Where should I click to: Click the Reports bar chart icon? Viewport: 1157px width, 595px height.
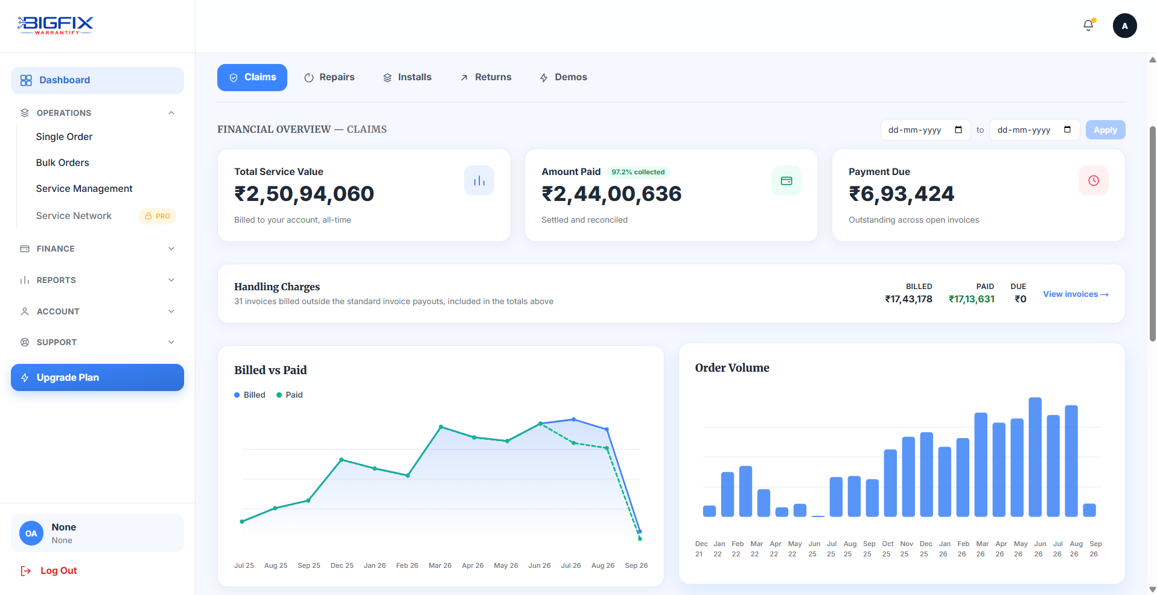tap(25, 280)
